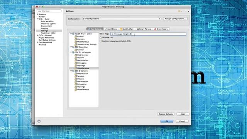
Task: Select Logging in the sidebar
Action: pos(44,28)
